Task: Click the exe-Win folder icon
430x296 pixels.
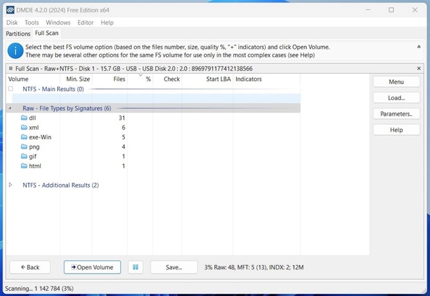Action: pos(24,137)
